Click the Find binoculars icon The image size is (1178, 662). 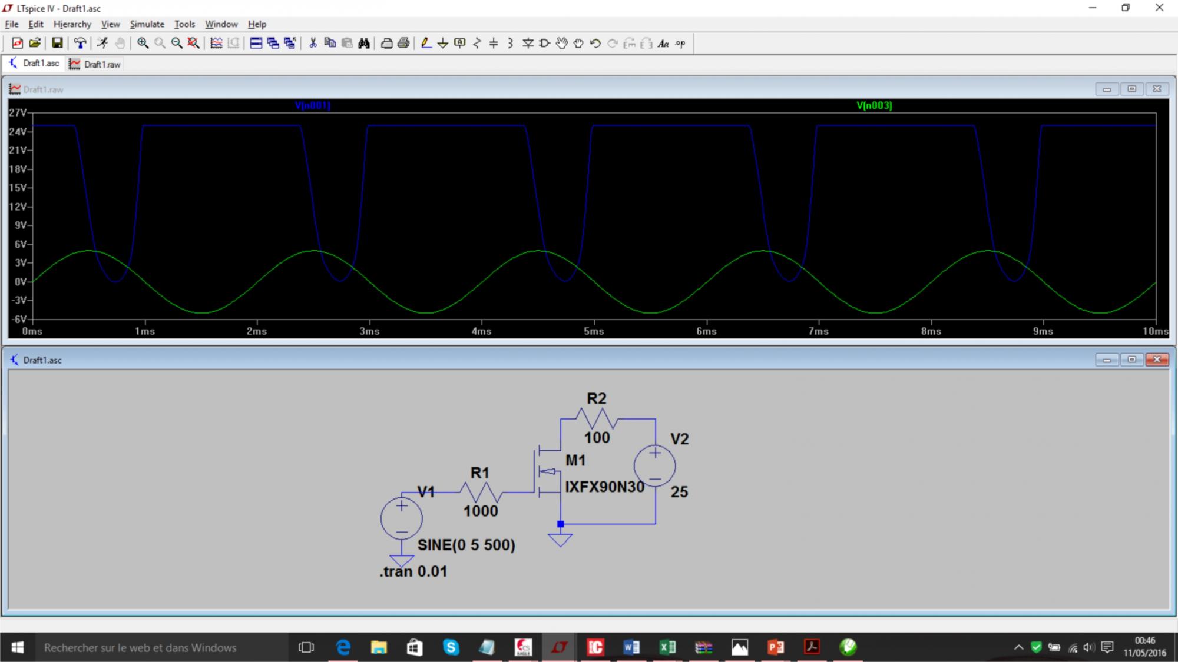coord(364,43)
